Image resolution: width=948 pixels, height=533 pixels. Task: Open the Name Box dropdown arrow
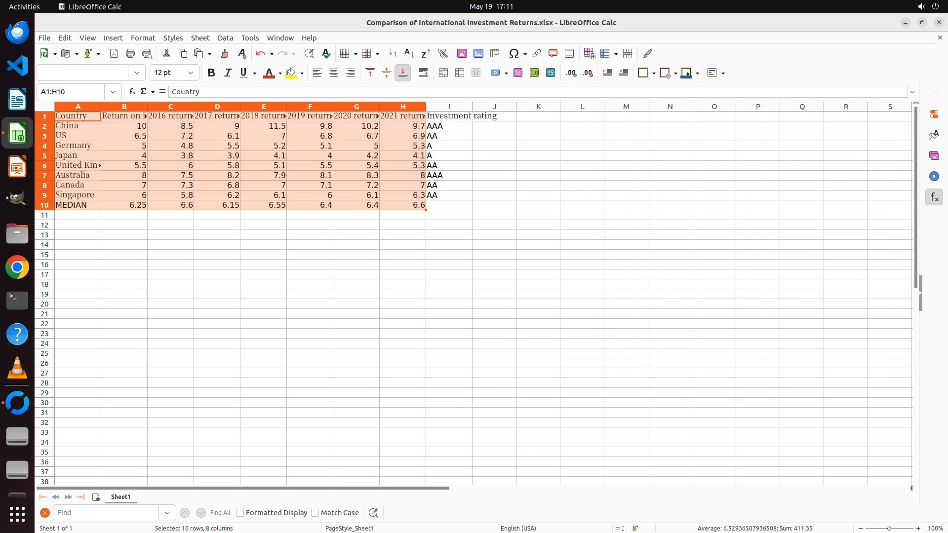[113, 92]
